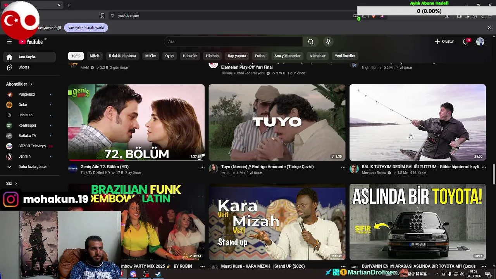Open Steam from the taskbar
496x279 pixels.
point(158,274)
